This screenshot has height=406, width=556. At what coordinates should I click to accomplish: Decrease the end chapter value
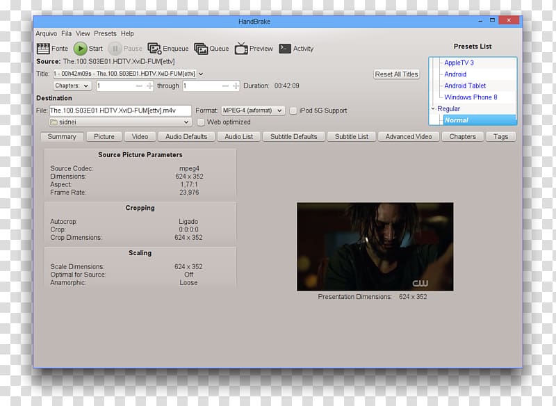(x=225, y=86)
